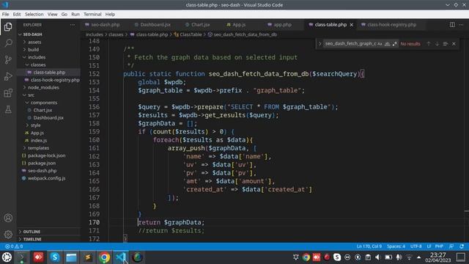Switch to the seo-dash.php tab
This screenshot has height=264, width=469.
pyautogui.click(x=103, y=25)
